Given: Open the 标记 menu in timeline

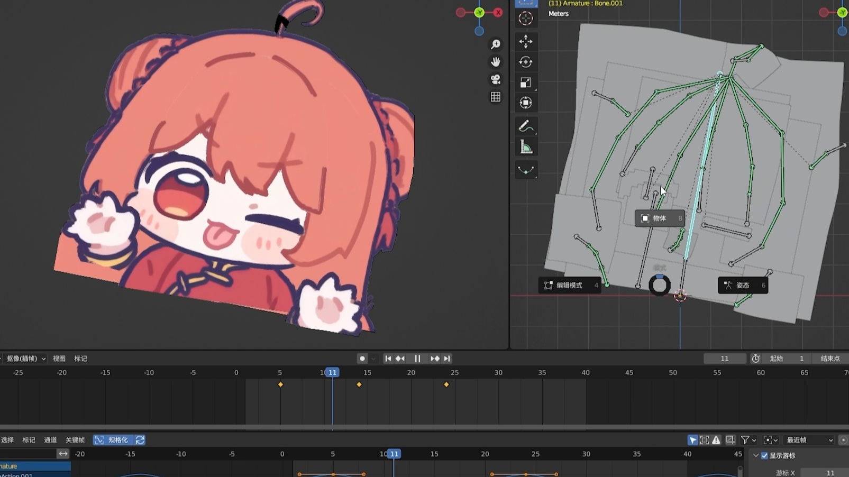Looking at the screenshot, I should [80, 359].
